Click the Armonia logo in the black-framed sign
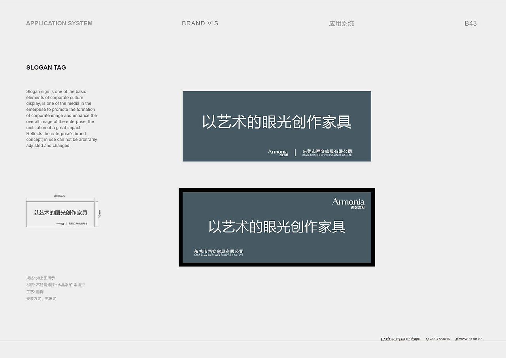 (x=348, y=203)
